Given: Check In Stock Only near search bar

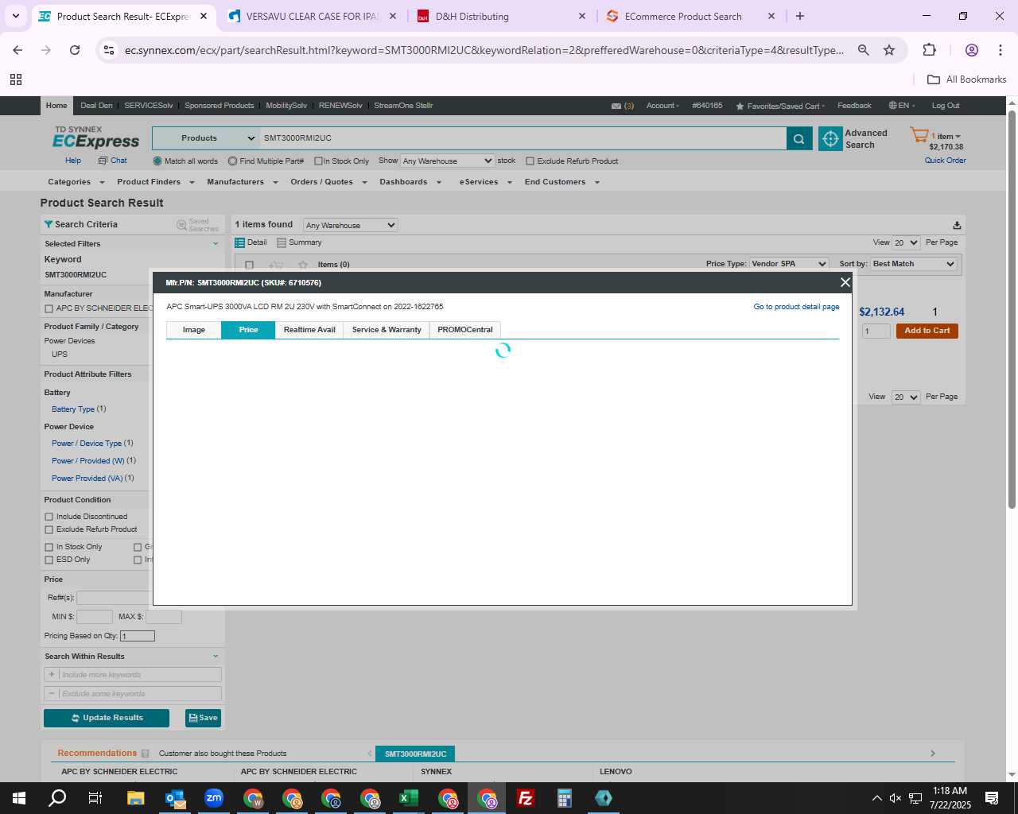Looking at the screenshot, I should tap(318, 161).
